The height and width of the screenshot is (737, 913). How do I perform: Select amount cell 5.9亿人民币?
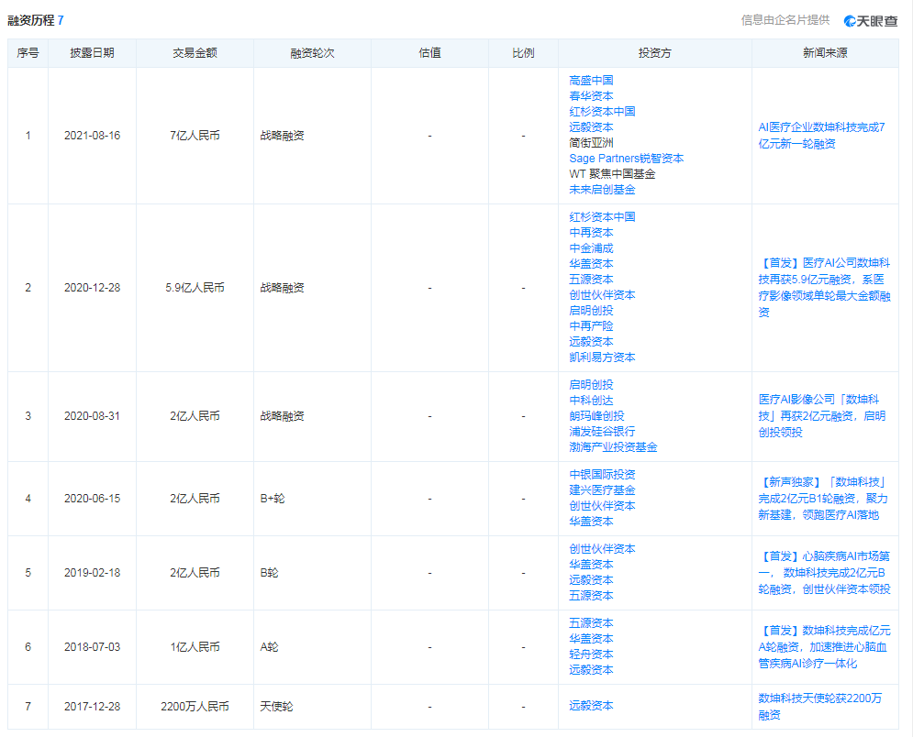[x=195, y=288]
